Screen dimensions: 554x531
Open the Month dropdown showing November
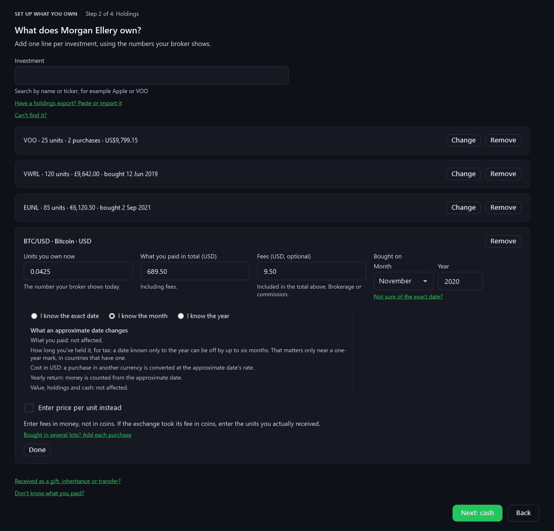(403, 281)
